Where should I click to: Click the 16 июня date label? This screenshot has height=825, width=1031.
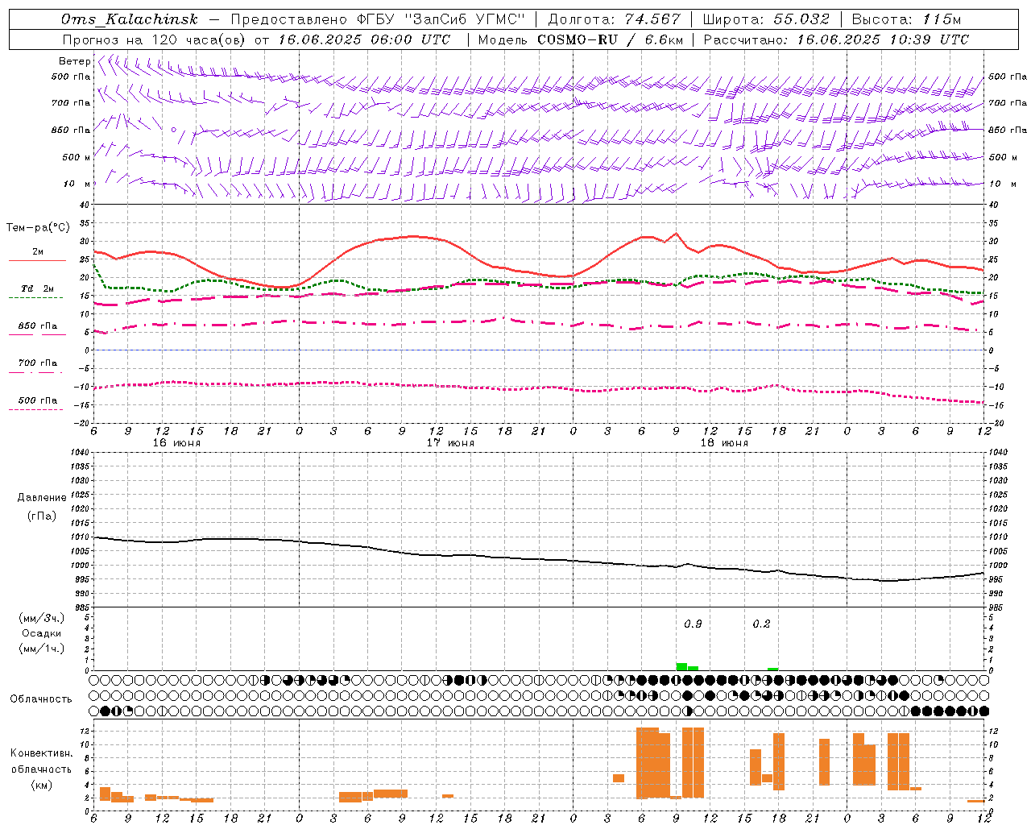176,443
